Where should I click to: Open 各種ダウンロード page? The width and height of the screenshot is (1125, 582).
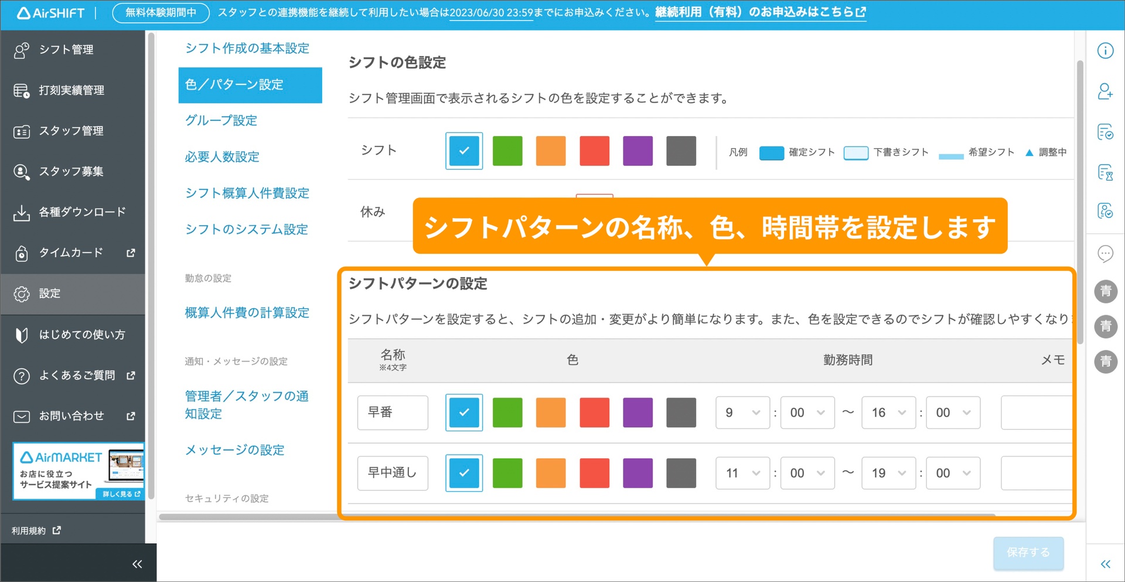tap(81, 212)
